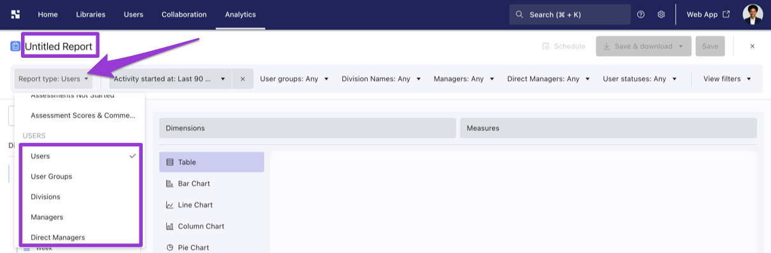Go to the Home tab
Image resolution: width=771 pixels, height=253 pixels.
(48, 15)
